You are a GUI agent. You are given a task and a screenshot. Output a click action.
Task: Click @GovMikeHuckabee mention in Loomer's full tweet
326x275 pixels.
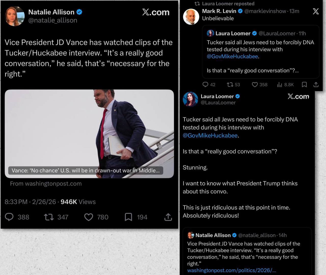pos(210,136)
